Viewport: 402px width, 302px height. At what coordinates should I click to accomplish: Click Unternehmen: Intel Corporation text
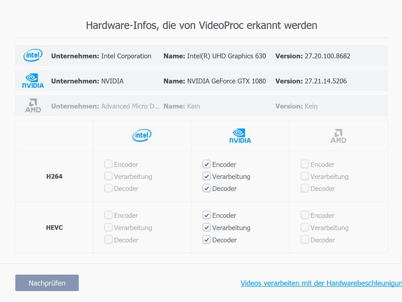pos(101,56)
